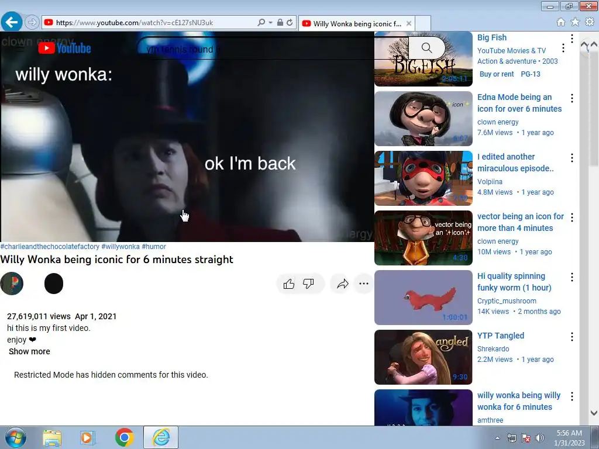
Task: Click the Shrekardo channel name
Action: (493, 349)
